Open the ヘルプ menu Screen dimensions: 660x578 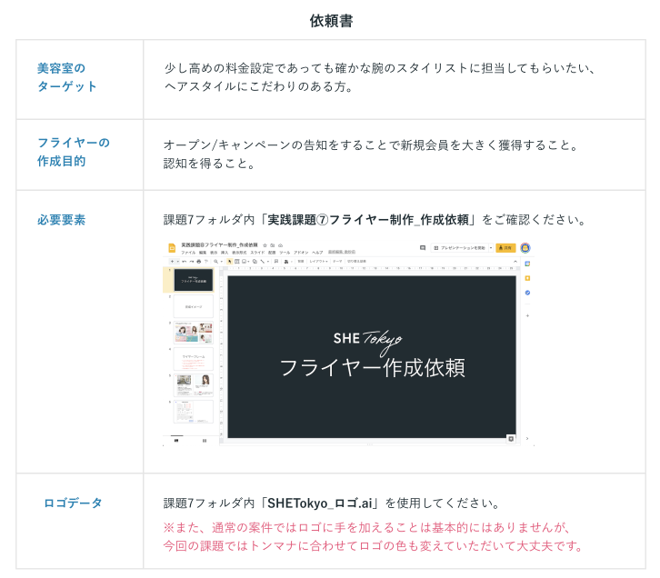pyautogui.click(x=317, y=252)
